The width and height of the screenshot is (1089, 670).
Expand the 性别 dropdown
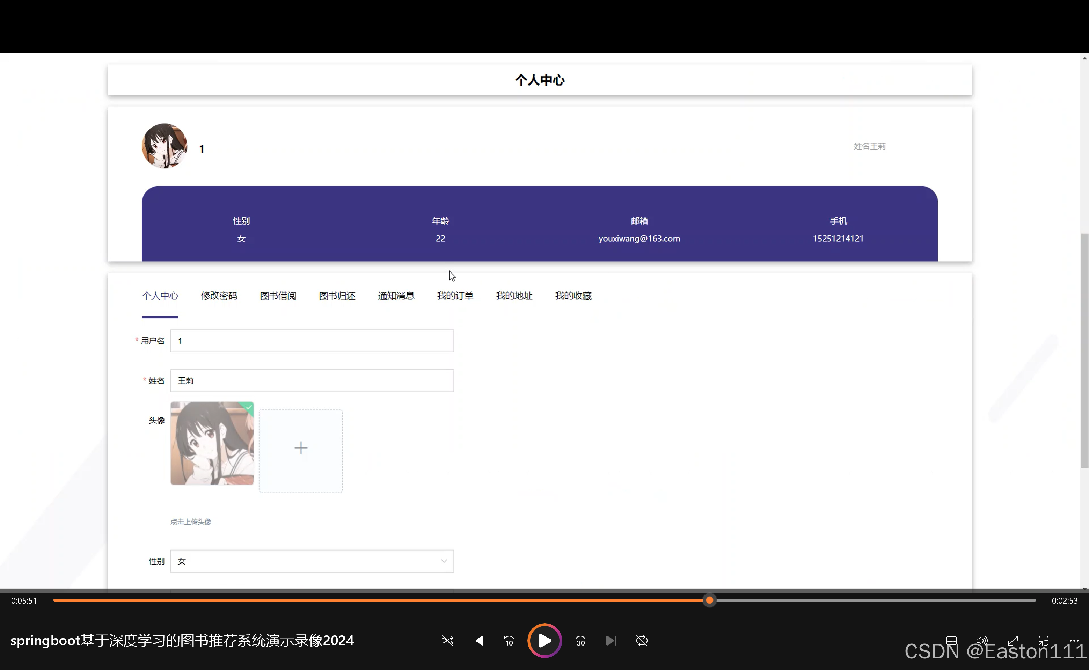tap(312, 561)
